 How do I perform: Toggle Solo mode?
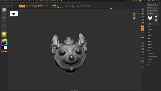coord(143,64)
